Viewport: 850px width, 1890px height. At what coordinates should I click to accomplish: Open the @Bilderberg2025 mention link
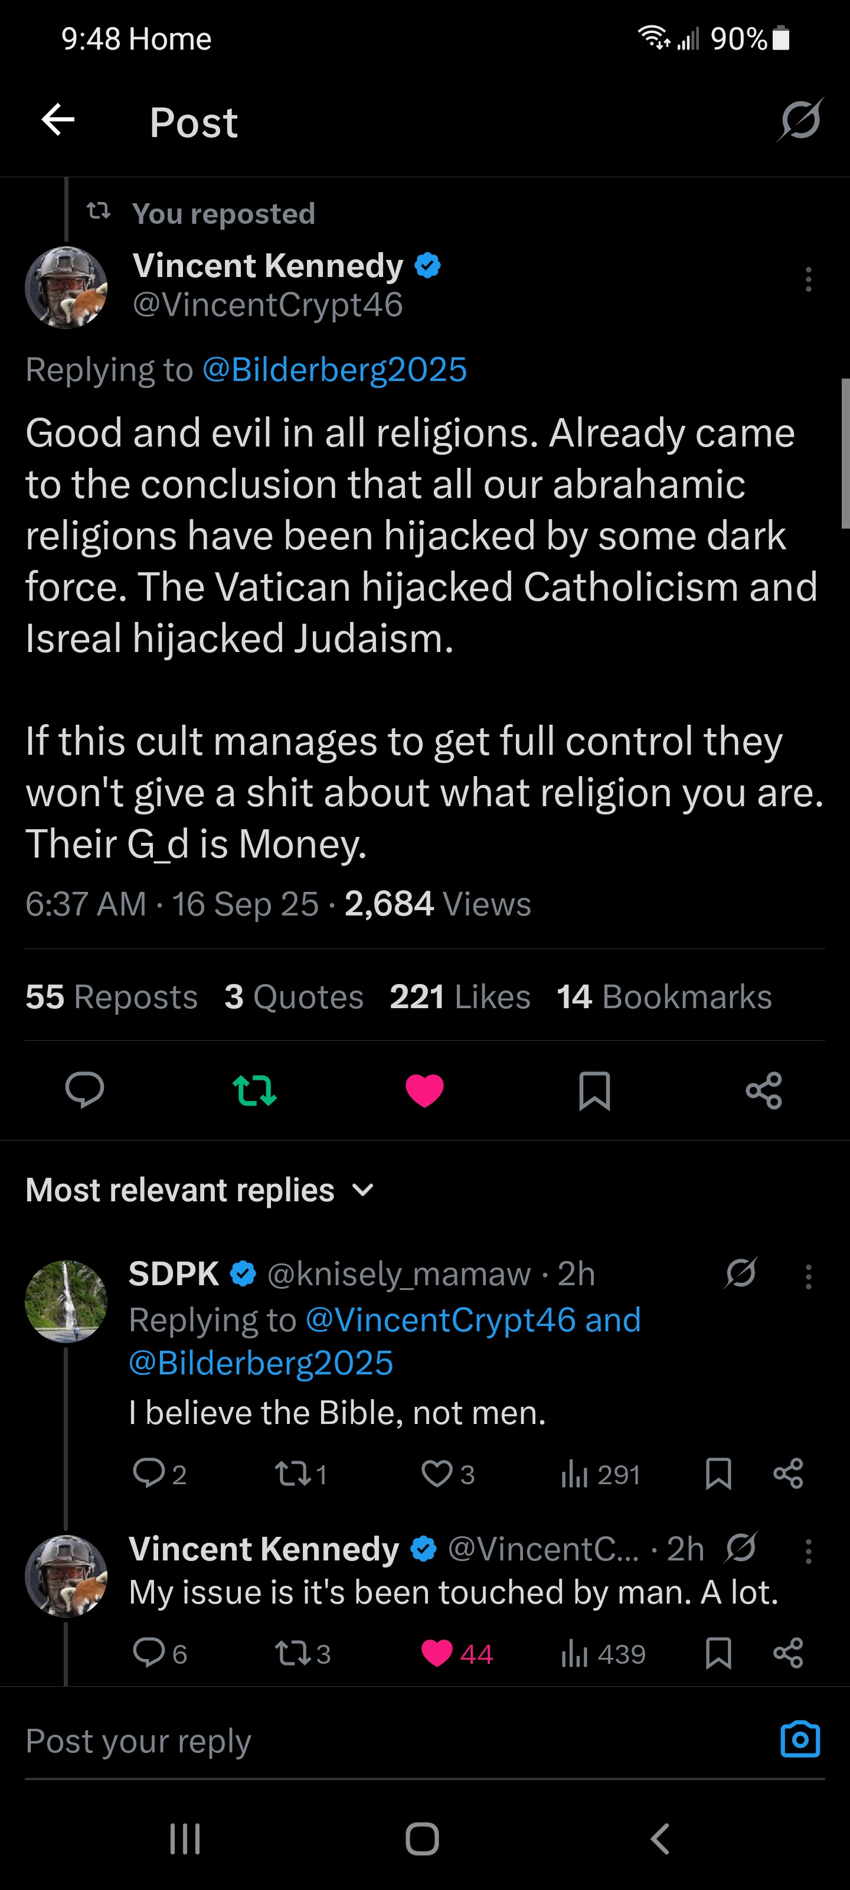[x=335, y=370]
